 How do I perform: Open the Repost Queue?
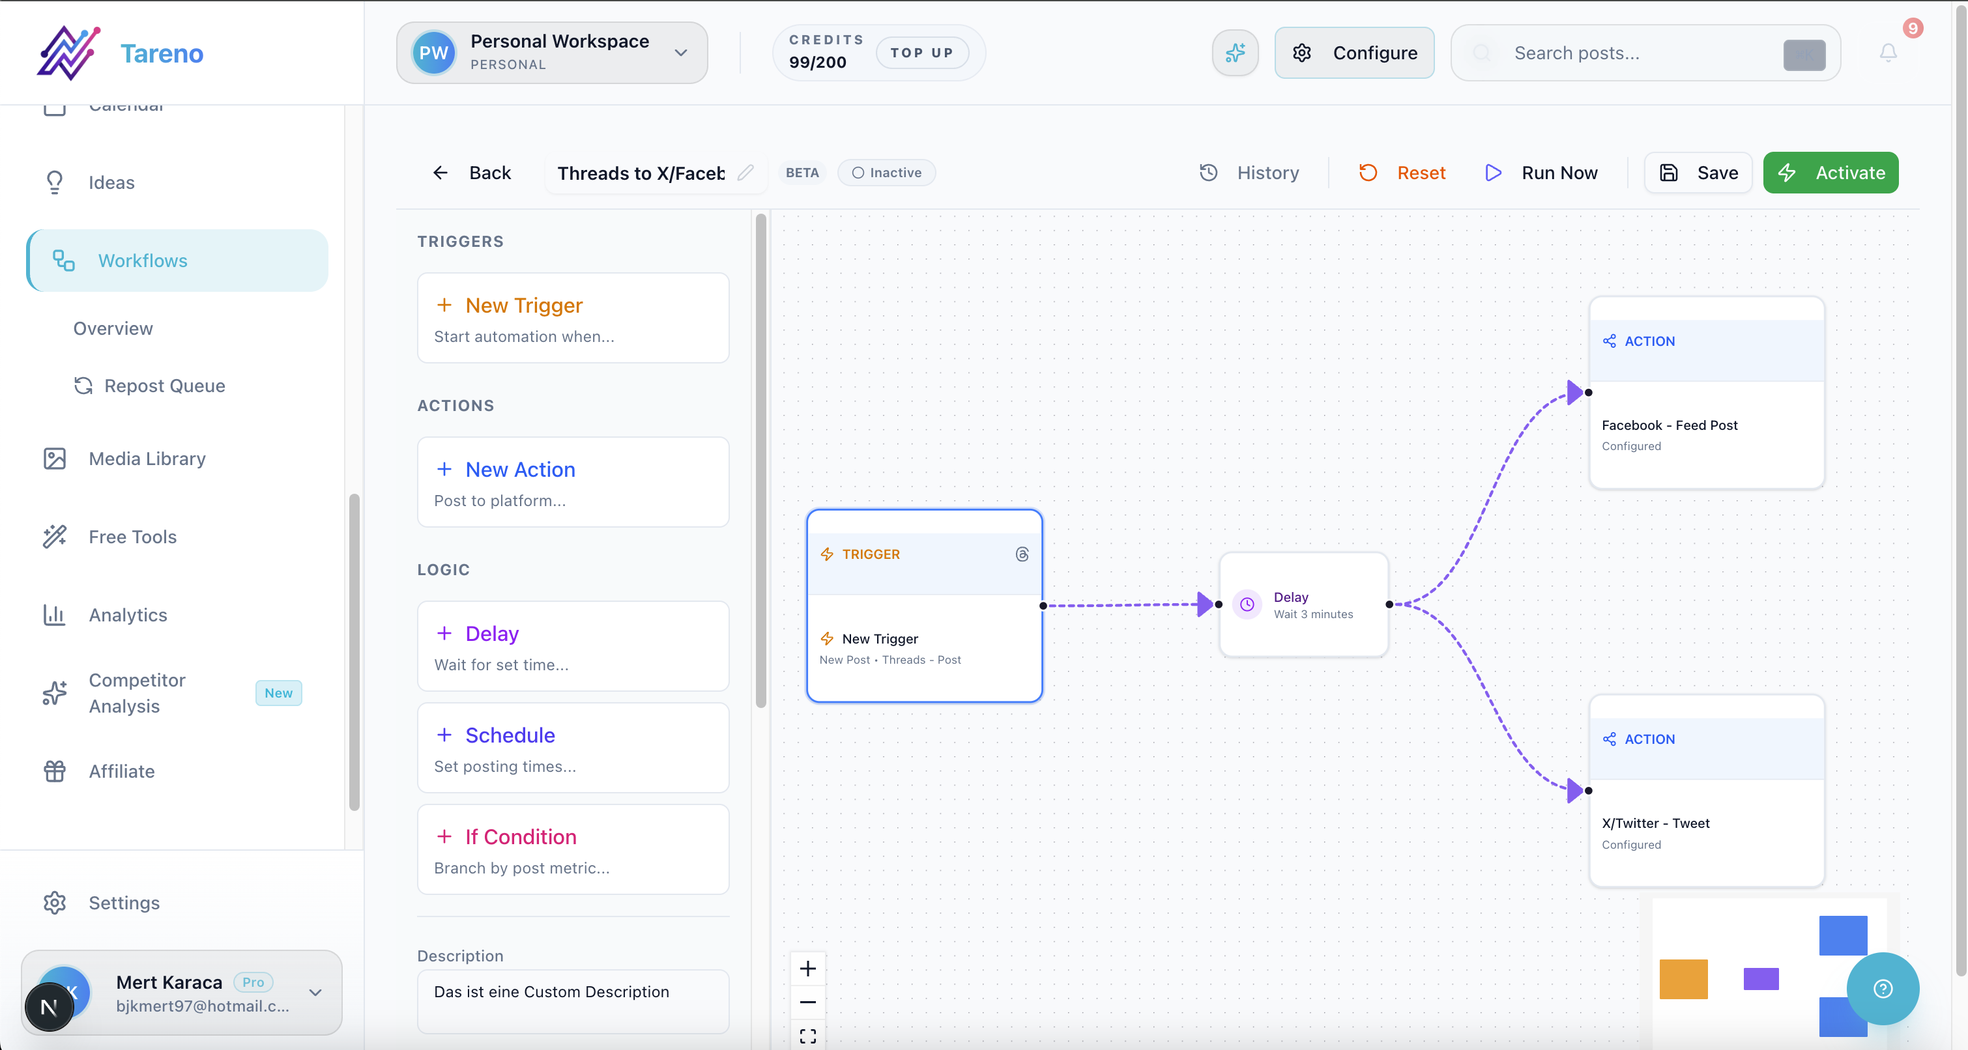(150, 386)
